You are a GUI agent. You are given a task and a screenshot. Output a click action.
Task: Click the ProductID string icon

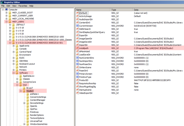(77, 80)
